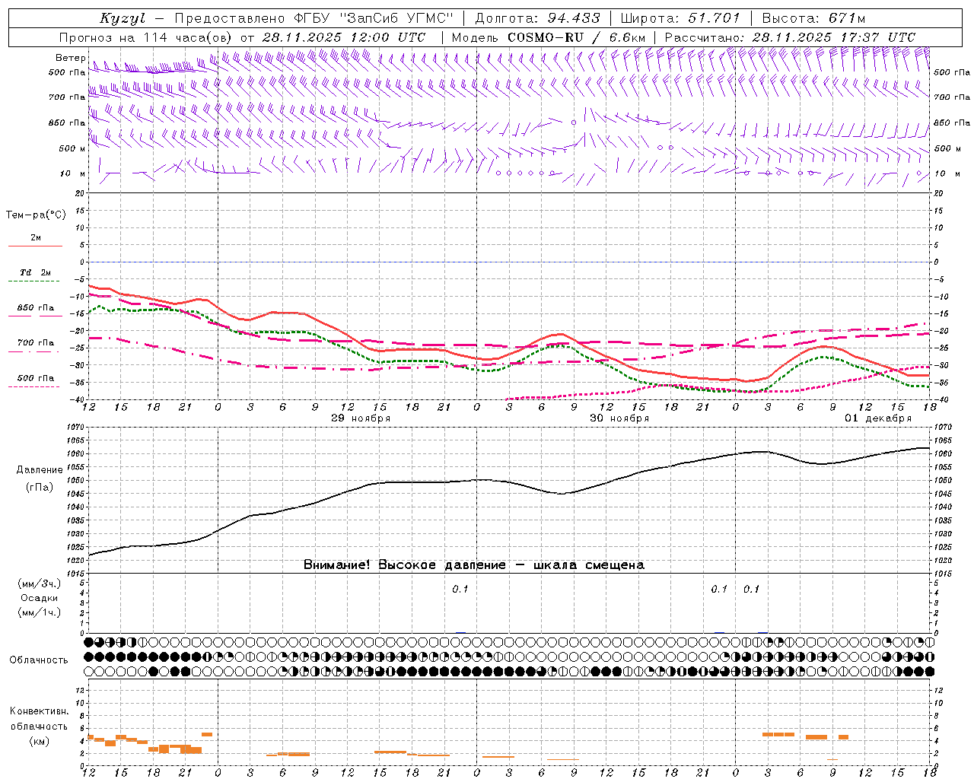
Task: Click the Облачность cloud cover label
Action: [39, 660]
